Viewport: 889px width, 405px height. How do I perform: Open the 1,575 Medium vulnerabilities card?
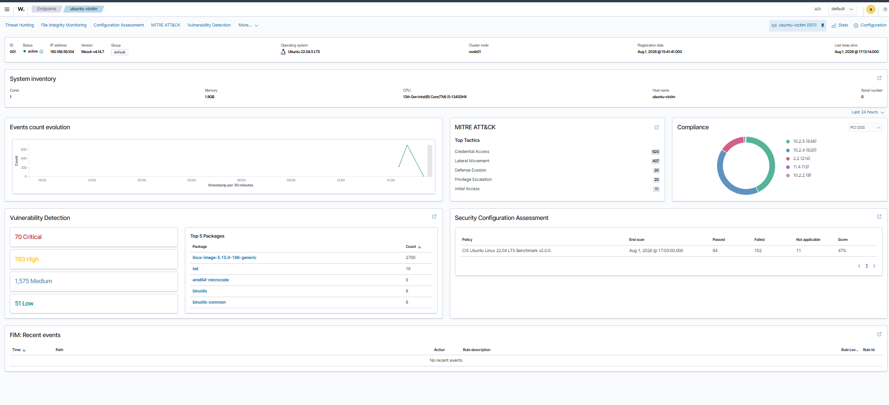coord(94,281)
